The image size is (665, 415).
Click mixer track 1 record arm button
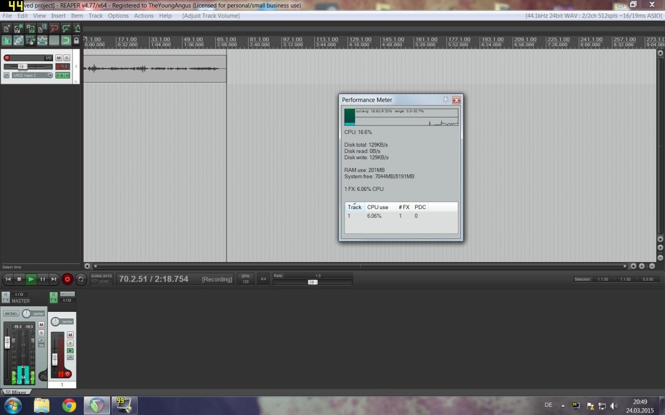click(67, 374)
